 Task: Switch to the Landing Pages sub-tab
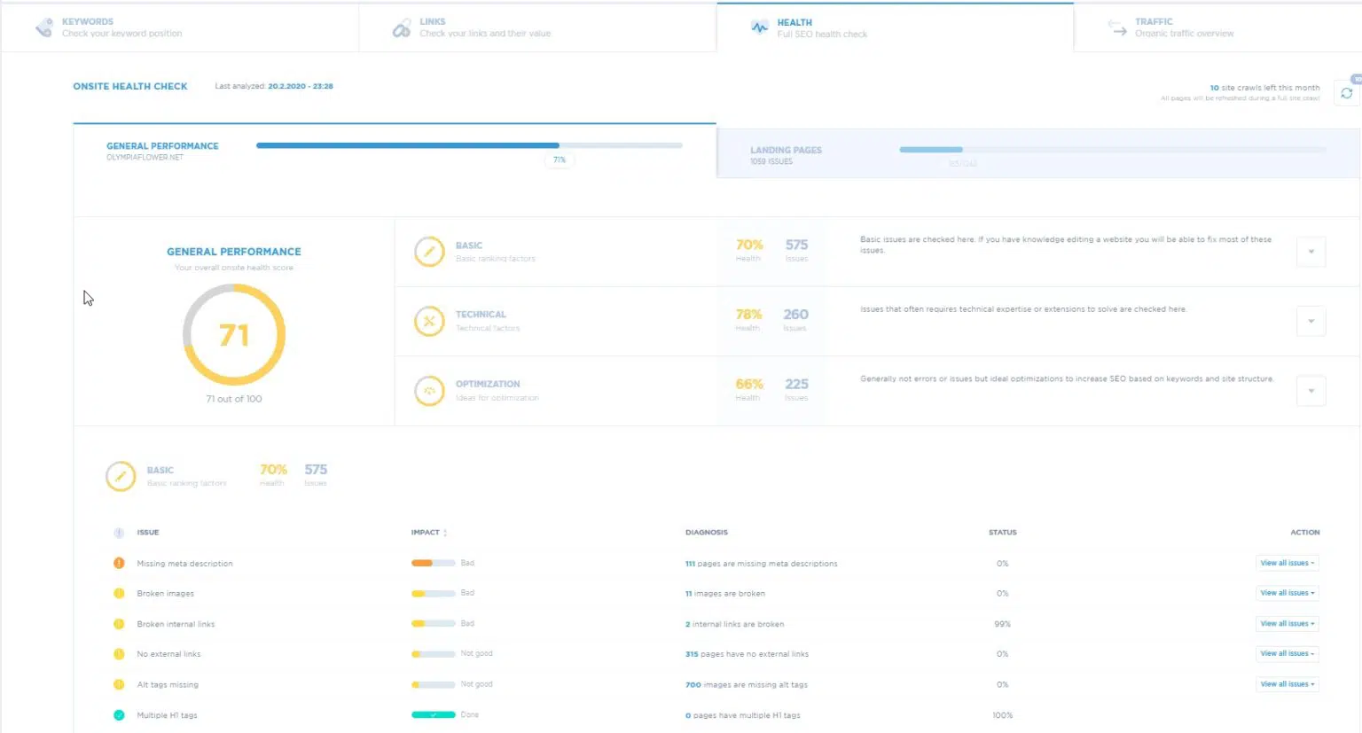(1038, 154)
